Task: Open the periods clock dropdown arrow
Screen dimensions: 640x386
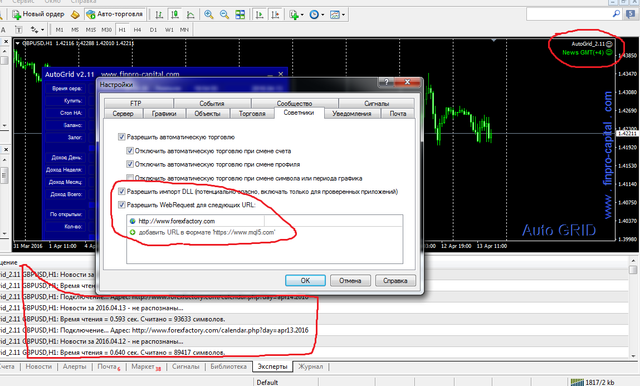Action: tap(323, 14)
